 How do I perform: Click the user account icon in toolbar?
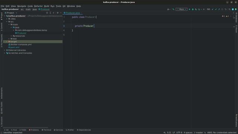168,9
